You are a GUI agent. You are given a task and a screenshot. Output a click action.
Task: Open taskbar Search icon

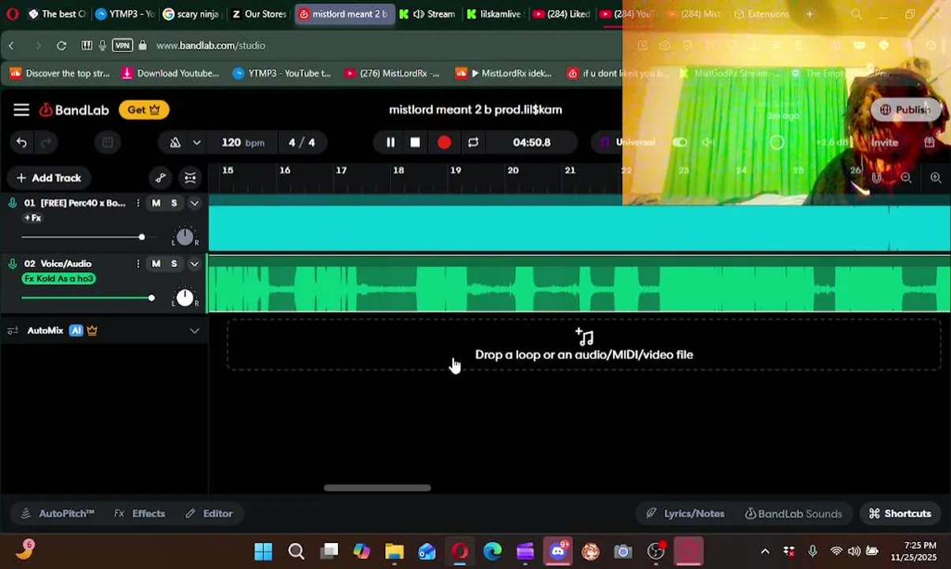point(296,551)
